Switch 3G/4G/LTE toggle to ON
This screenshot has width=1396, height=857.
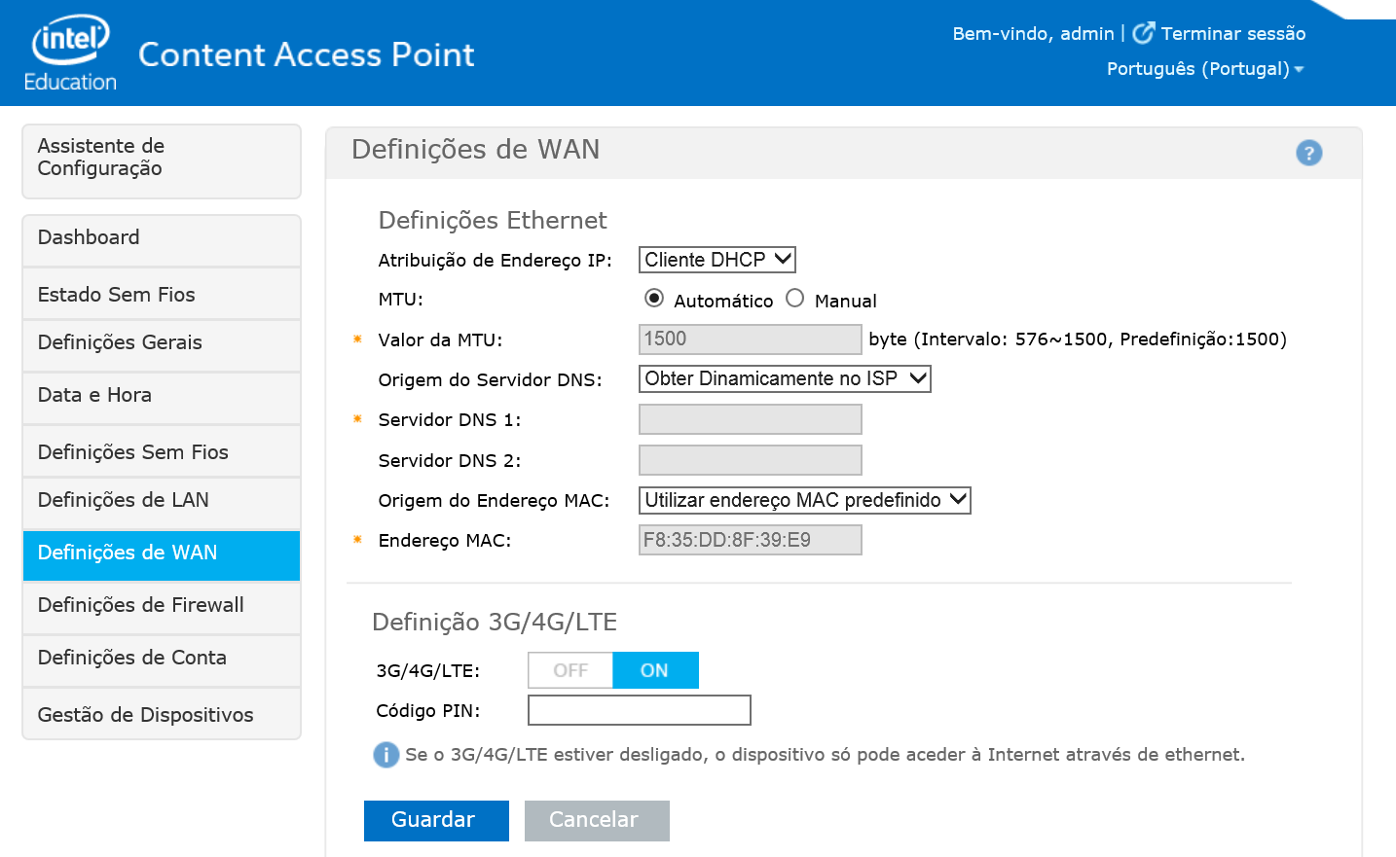pyautogui.click(x=655, y=670)
